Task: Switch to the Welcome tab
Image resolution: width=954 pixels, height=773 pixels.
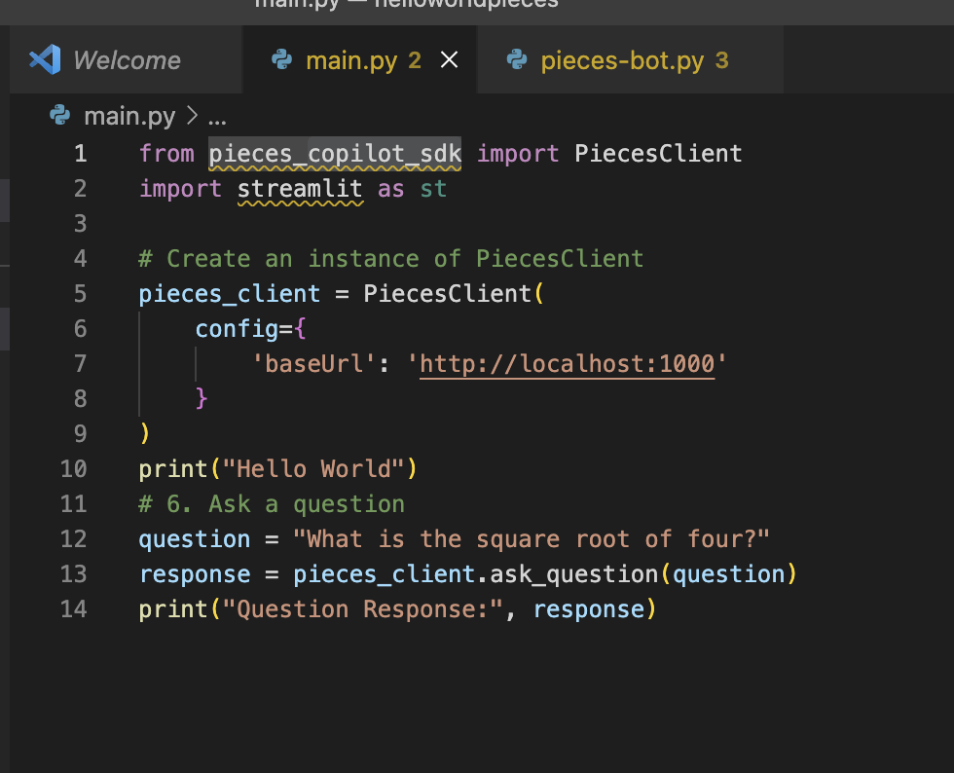Action: pyautogui.click(x=127, y=60)
